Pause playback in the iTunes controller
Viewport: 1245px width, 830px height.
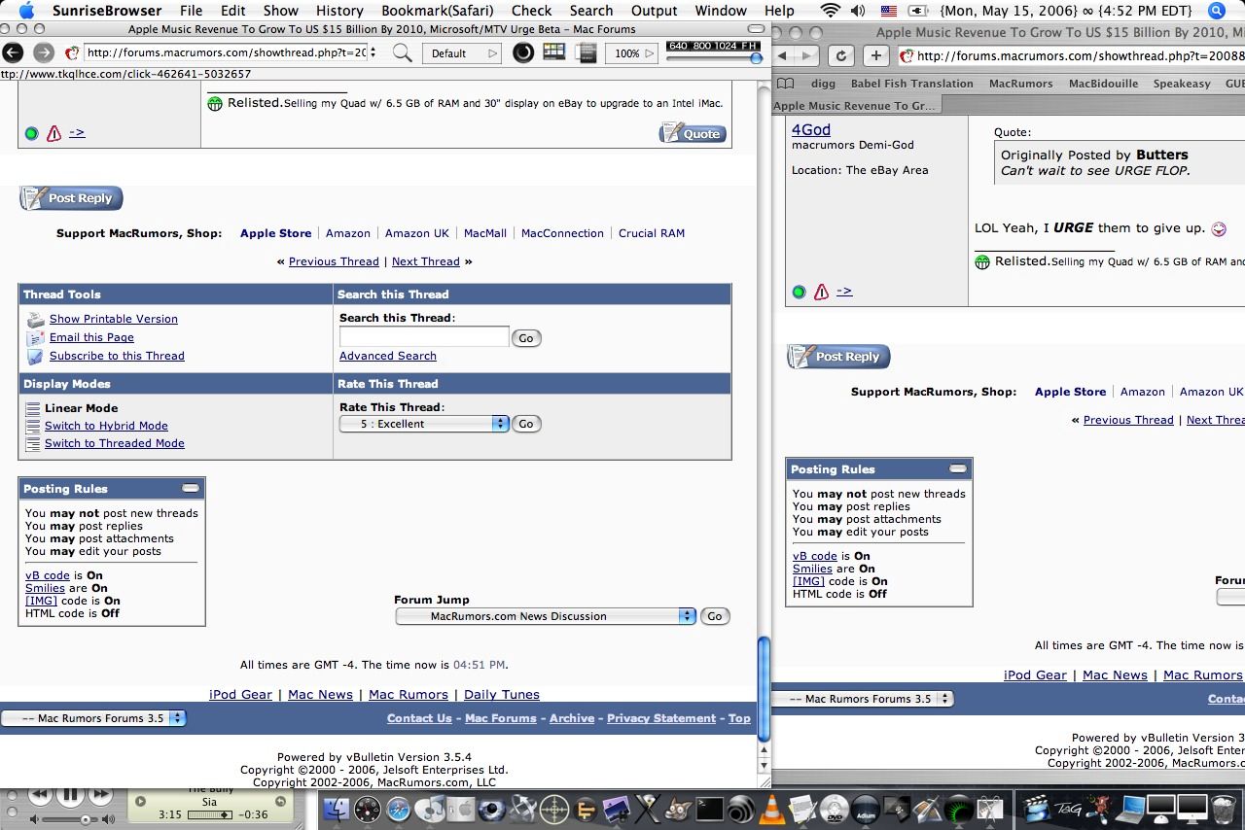click(70, 794)
